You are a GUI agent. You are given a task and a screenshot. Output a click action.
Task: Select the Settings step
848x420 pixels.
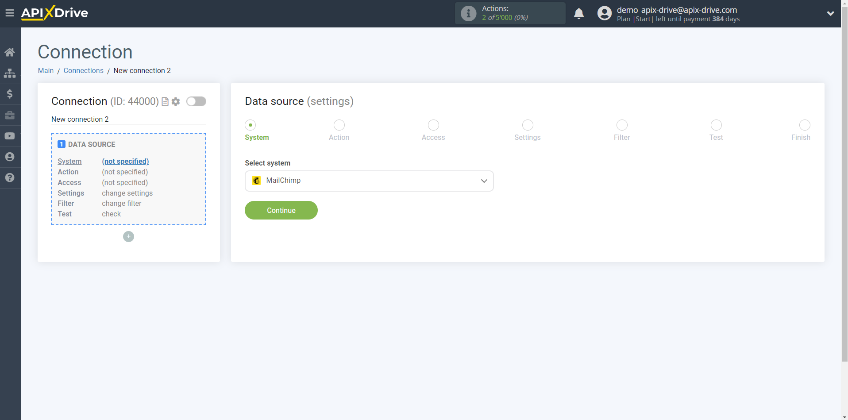click(x=528, y=125)
